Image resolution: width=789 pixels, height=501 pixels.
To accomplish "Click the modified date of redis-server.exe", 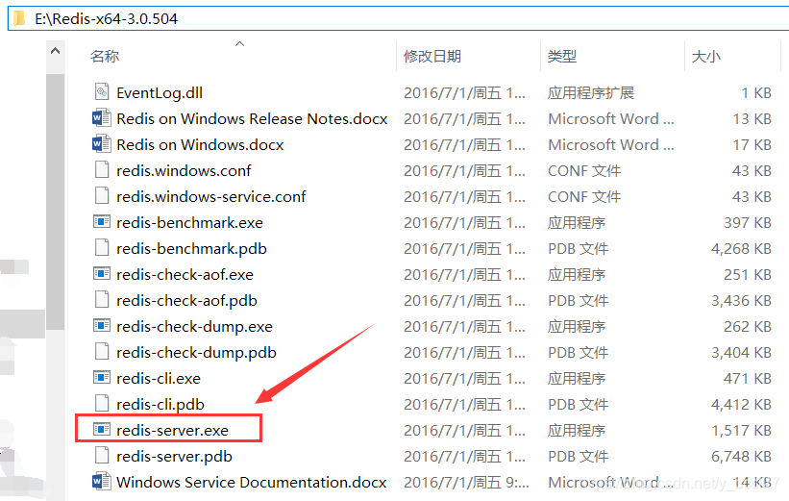I will click(464, 430).
